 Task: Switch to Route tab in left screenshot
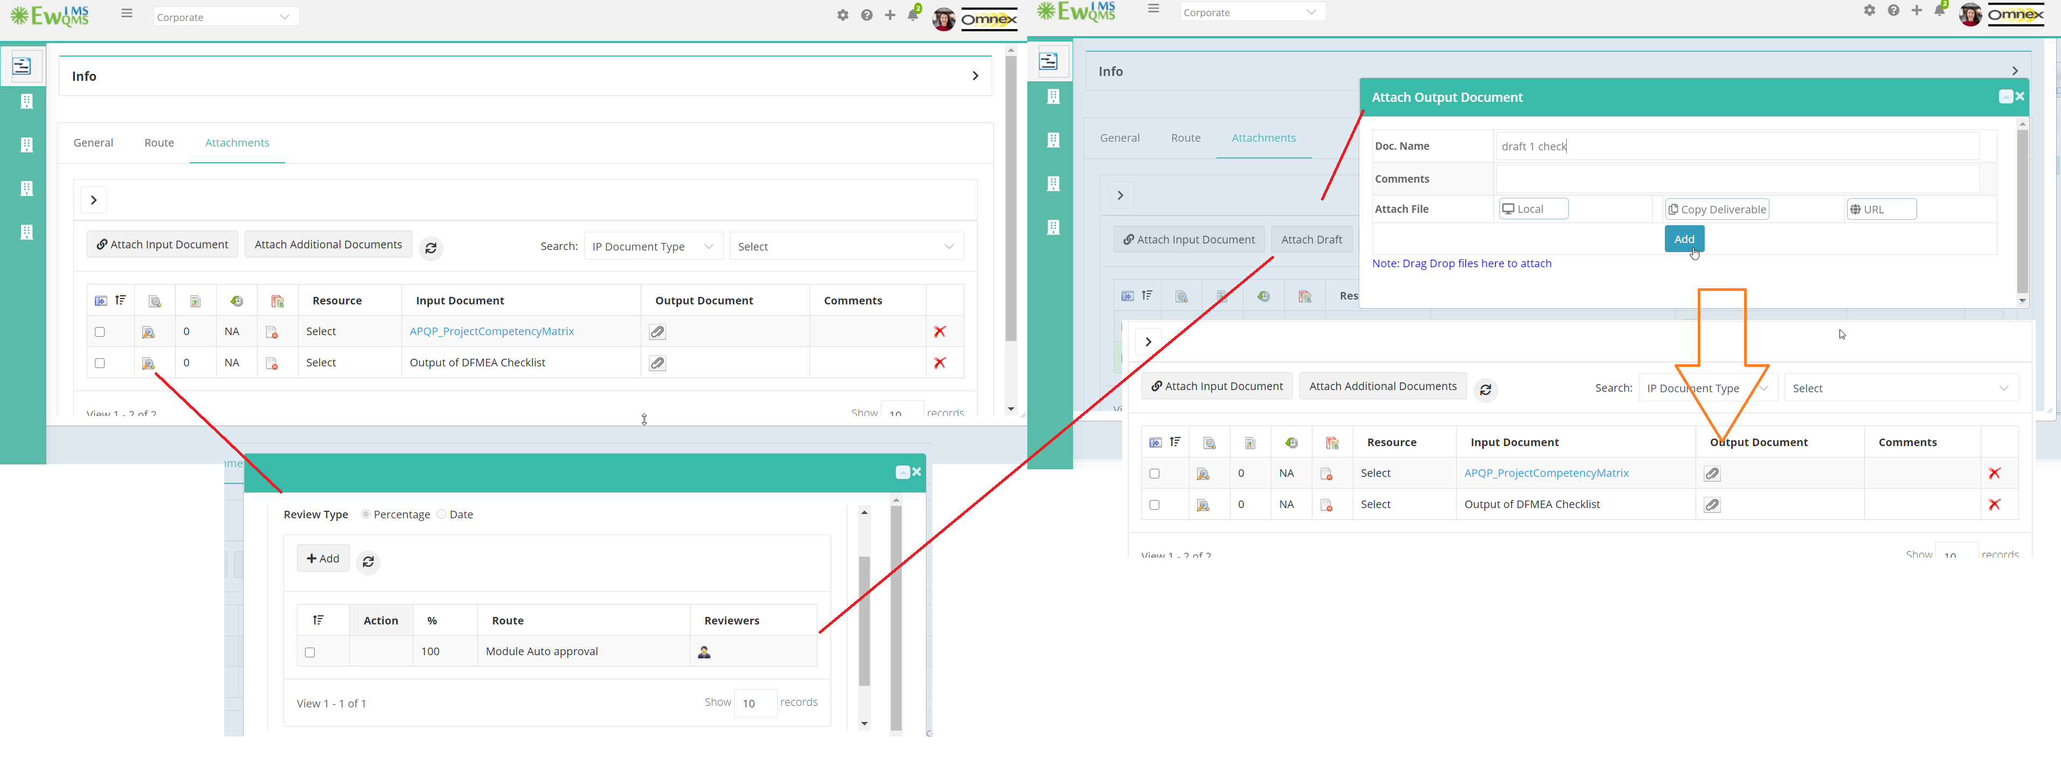(x=159, y=142)
